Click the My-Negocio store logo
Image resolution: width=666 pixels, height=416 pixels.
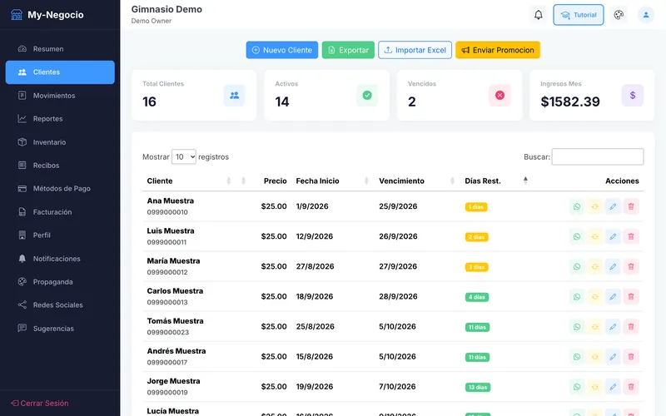point(17,15)
